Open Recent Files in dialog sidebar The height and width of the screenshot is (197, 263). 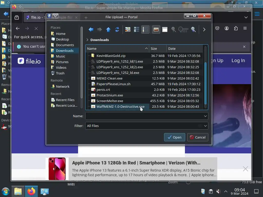[64, 100]
